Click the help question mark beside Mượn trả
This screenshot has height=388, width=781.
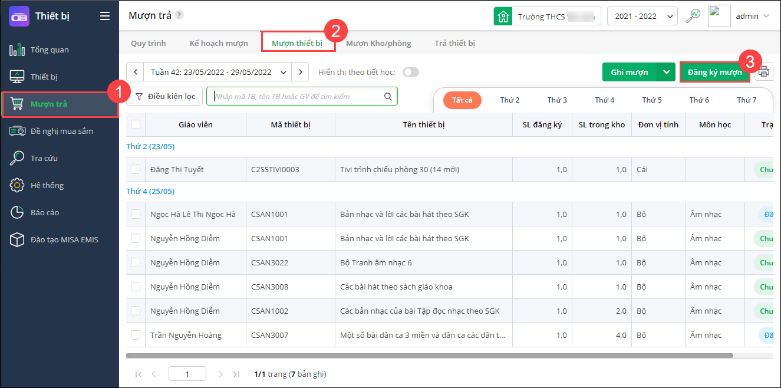(x=179, y=15)
